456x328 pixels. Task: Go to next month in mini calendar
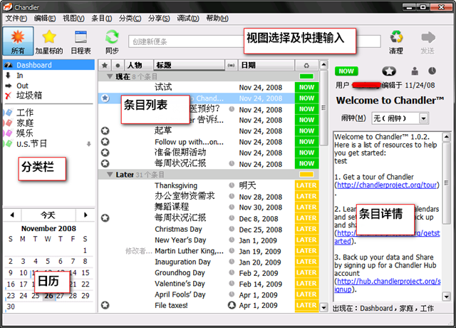[85, 215]
